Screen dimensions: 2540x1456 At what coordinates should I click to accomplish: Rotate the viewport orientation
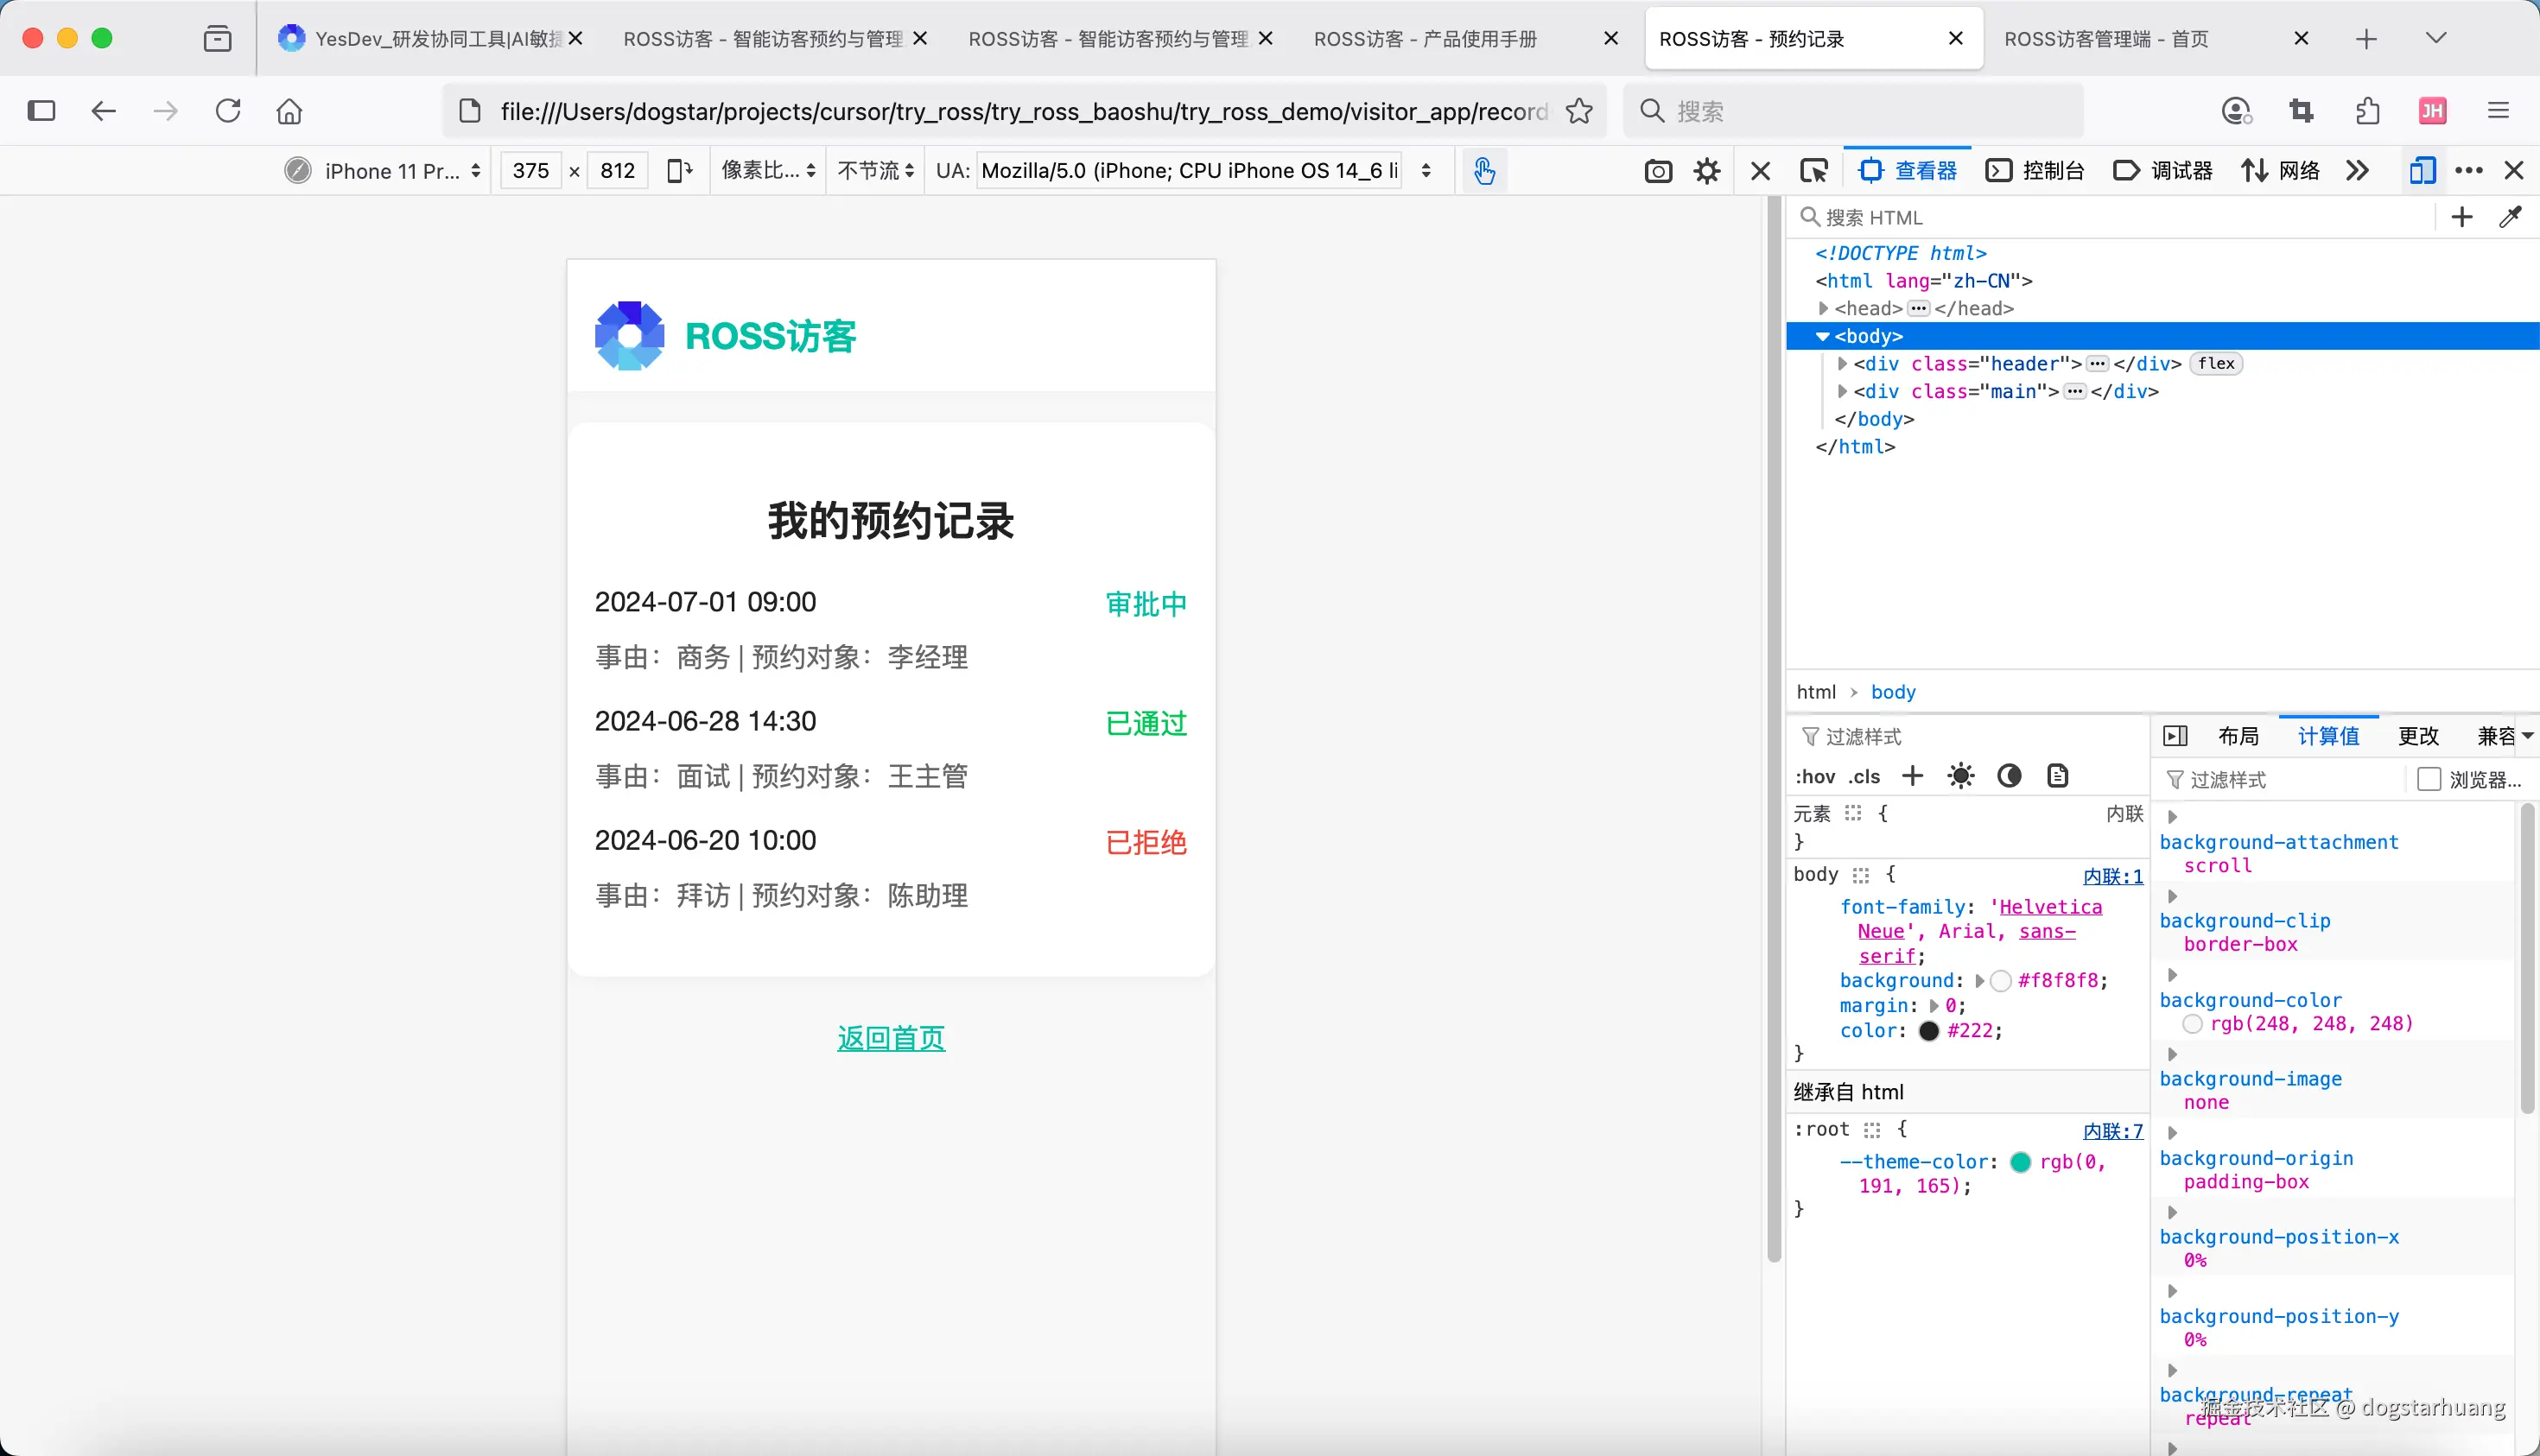coord(679,171)
